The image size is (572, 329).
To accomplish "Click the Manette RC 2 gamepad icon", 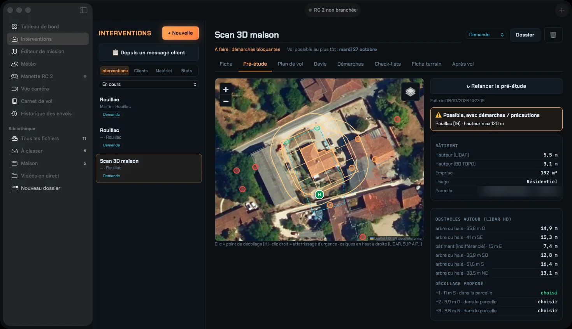I will click(14, 76).
